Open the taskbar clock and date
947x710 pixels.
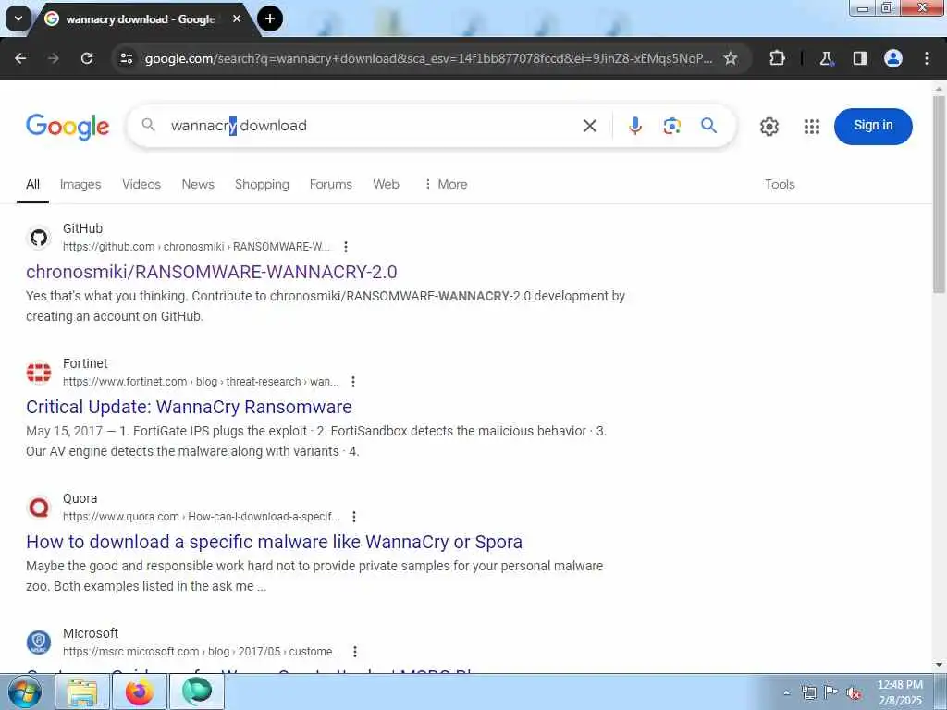pyautogui.click(x=900, y=692)
